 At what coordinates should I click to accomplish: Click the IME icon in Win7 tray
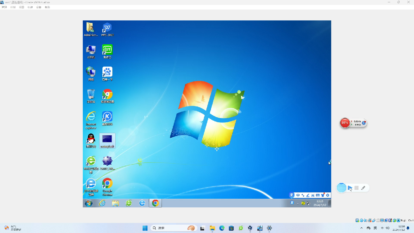292,203
